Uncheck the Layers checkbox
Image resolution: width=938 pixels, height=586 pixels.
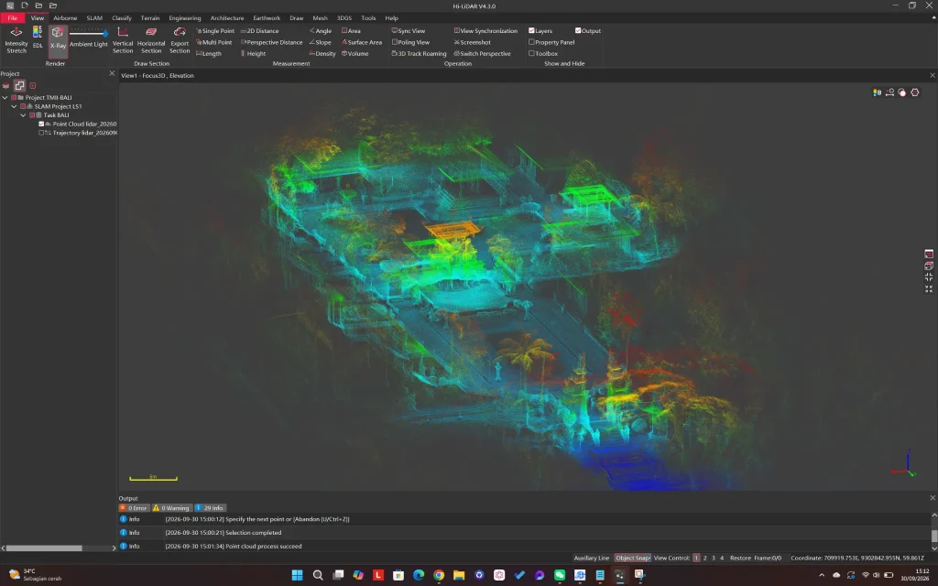pos(531,30)
